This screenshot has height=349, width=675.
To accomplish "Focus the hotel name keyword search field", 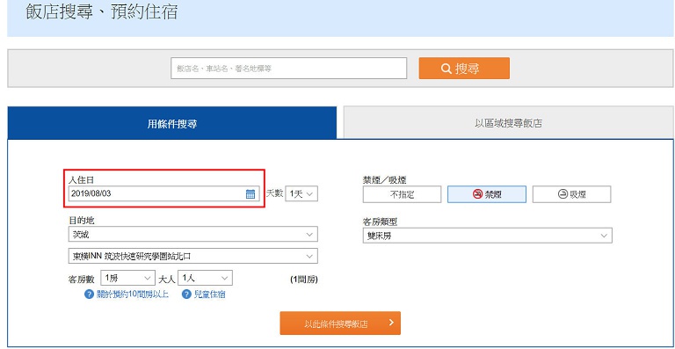I will coord(288,69).
